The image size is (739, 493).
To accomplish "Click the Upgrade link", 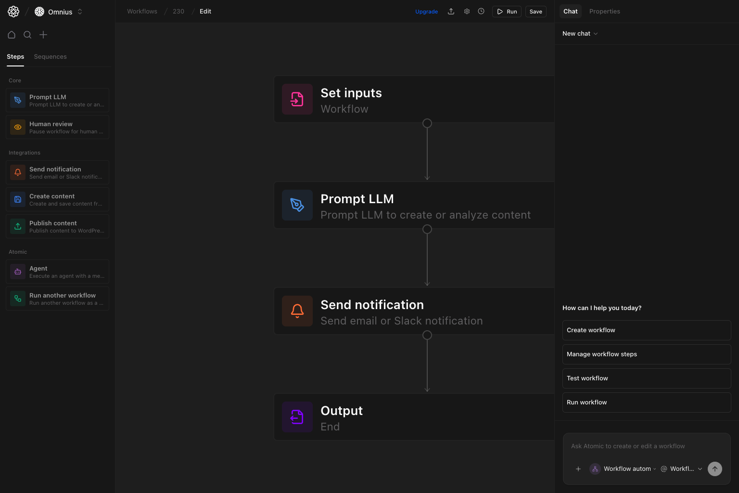I will (x=426, y=11).
